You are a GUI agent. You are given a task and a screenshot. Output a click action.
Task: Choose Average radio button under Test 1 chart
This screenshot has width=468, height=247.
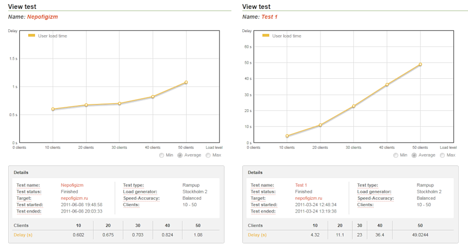click(x=414, y=155)
